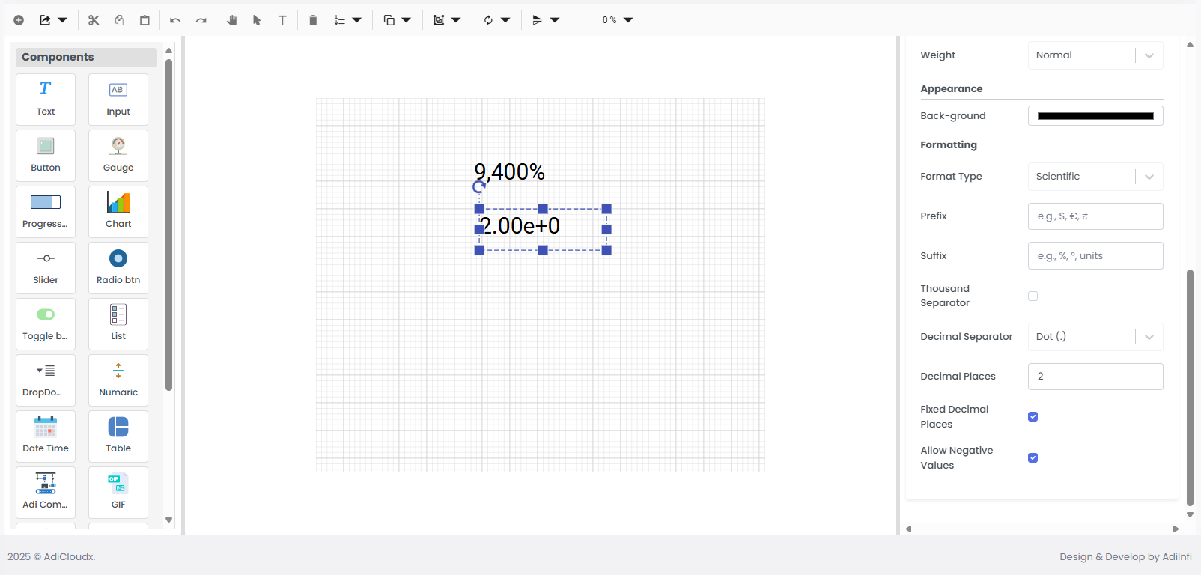The width and height of the screenshot is (1201, 575).
Task: Click the flip toolbar icon
Action: [537, 20]
